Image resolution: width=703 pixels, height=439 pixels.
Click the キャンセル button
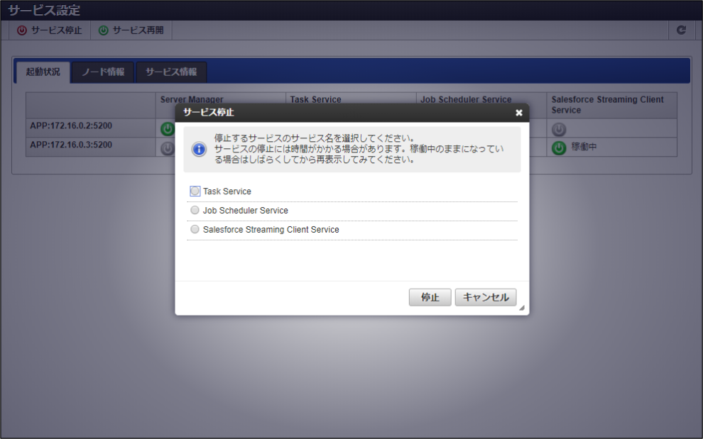pyautogui.click(x=486, y=297)
